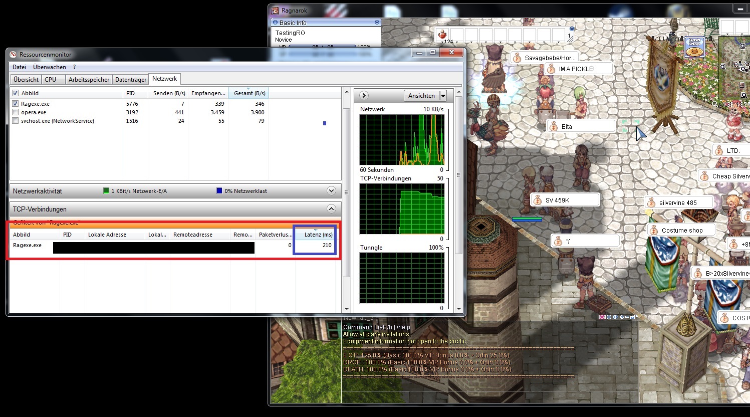Open the Costume shop vendor sign
Screen dimensions: 750x417
click(x=680, y=230)
